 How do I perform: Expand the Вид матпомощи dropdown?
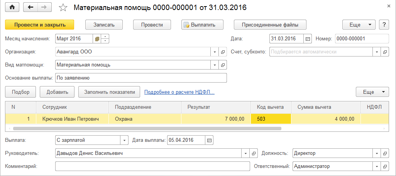[215, 65]
